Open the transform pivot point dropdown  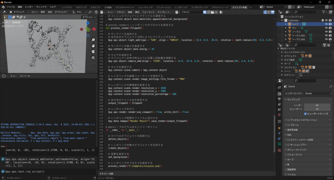pyautogui.click(x=91, y=12)
